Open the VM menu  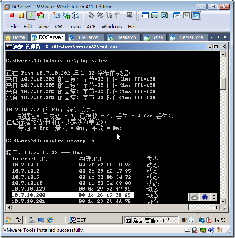point(58,26)
